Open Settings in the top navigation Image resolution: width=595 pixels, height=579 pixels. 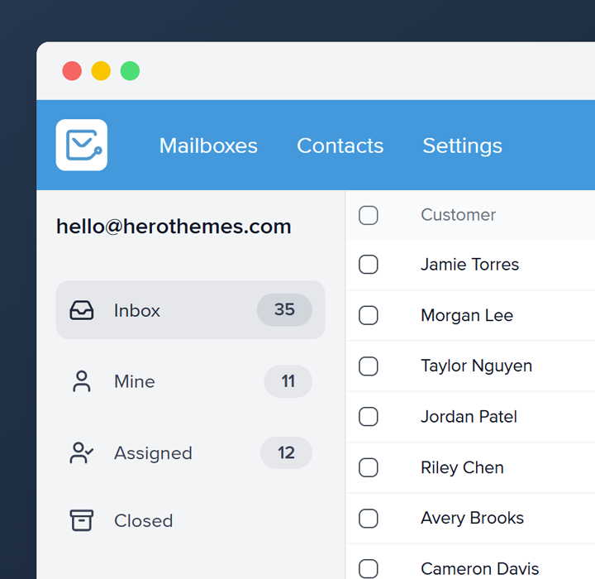(462, 146)
